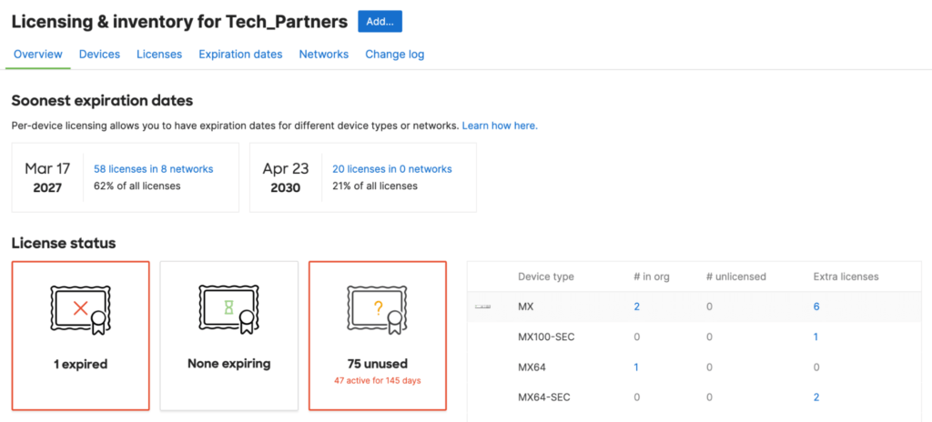Screen dimensions: 932x422
Task: Click '62% of all licenses' text
Action: click(x=137, y=186)
